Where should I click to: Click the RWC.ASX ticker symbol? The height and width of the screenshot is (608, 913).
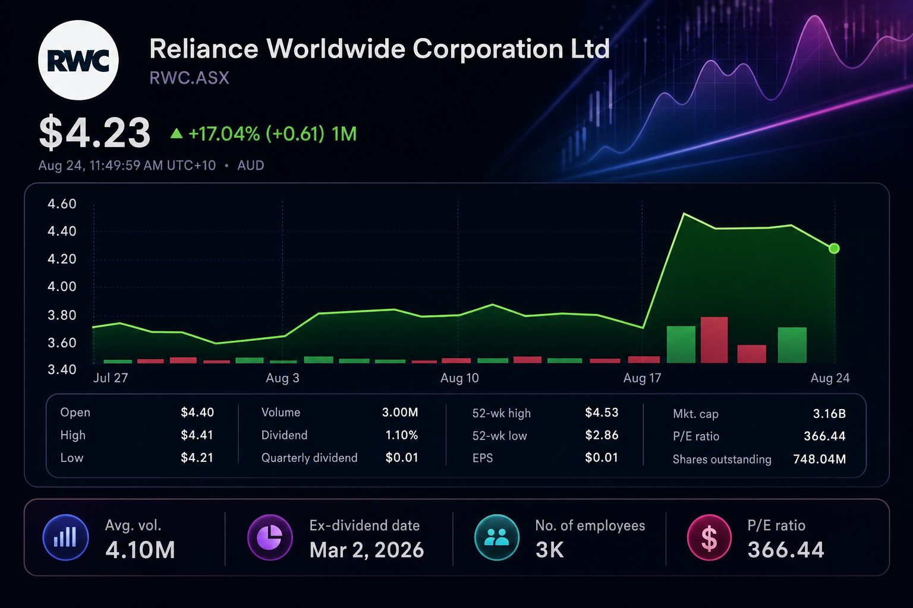(x=189, y=78)
